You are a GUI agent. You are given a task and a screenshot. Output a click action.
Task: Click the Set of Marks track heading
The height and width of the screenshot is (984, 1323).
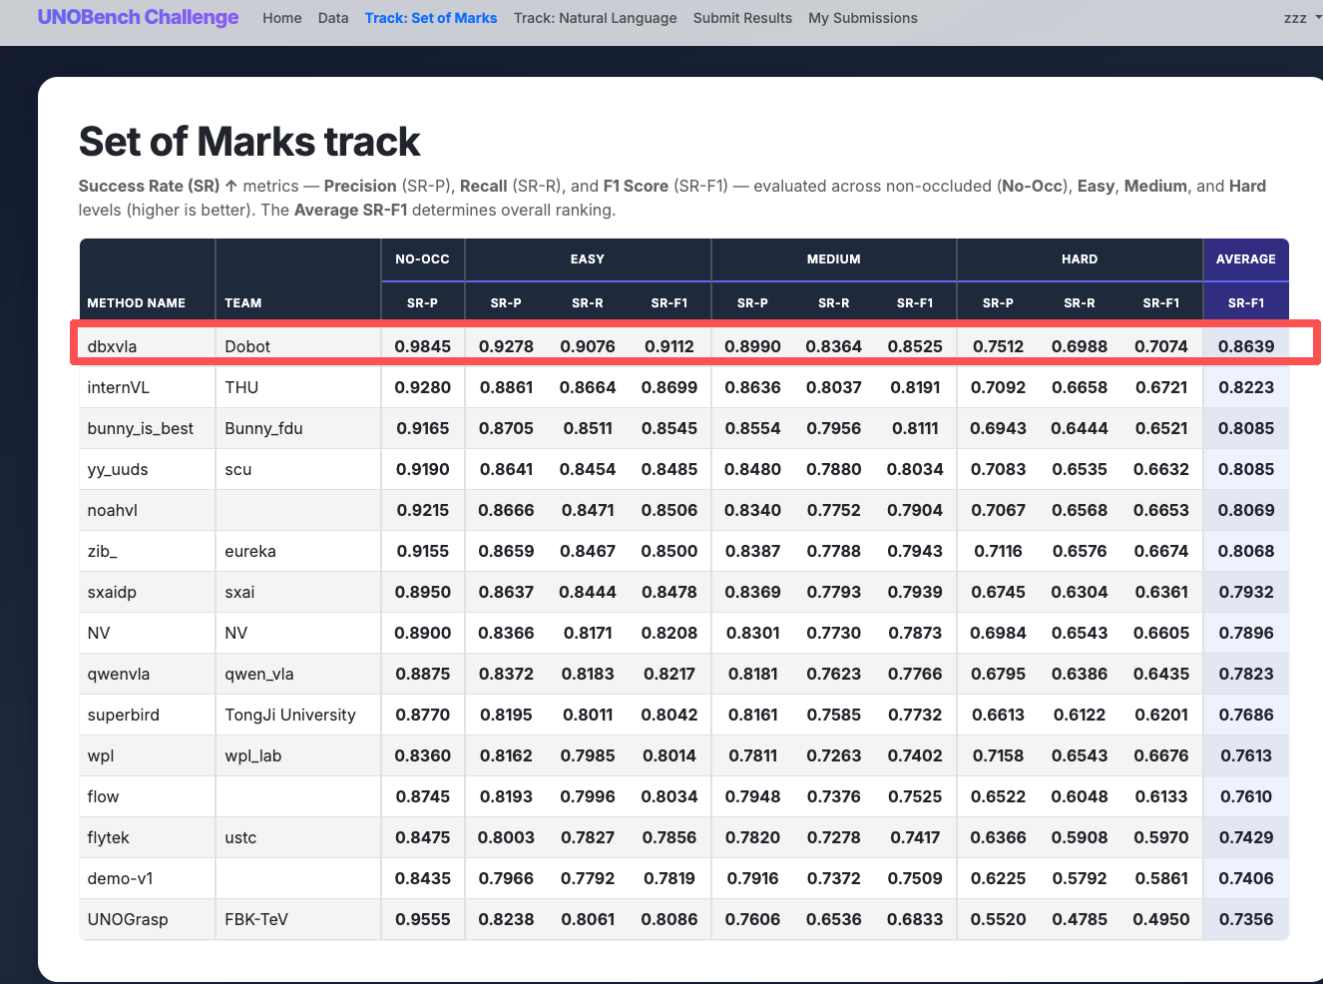pos(249,142)
